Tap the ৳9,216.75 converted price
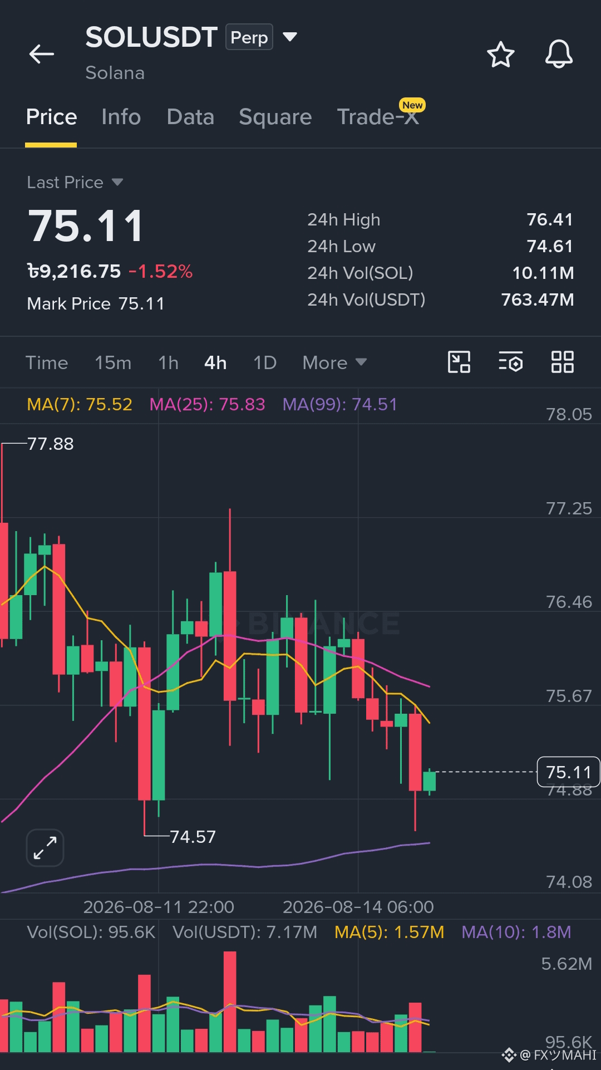This screenshot has width=601, height=1070. tap(74, 272)
